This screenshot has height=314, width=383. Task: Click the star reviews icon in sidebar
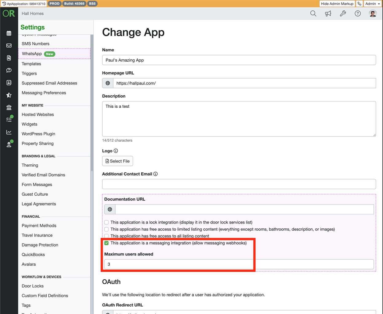coord(9,95)
